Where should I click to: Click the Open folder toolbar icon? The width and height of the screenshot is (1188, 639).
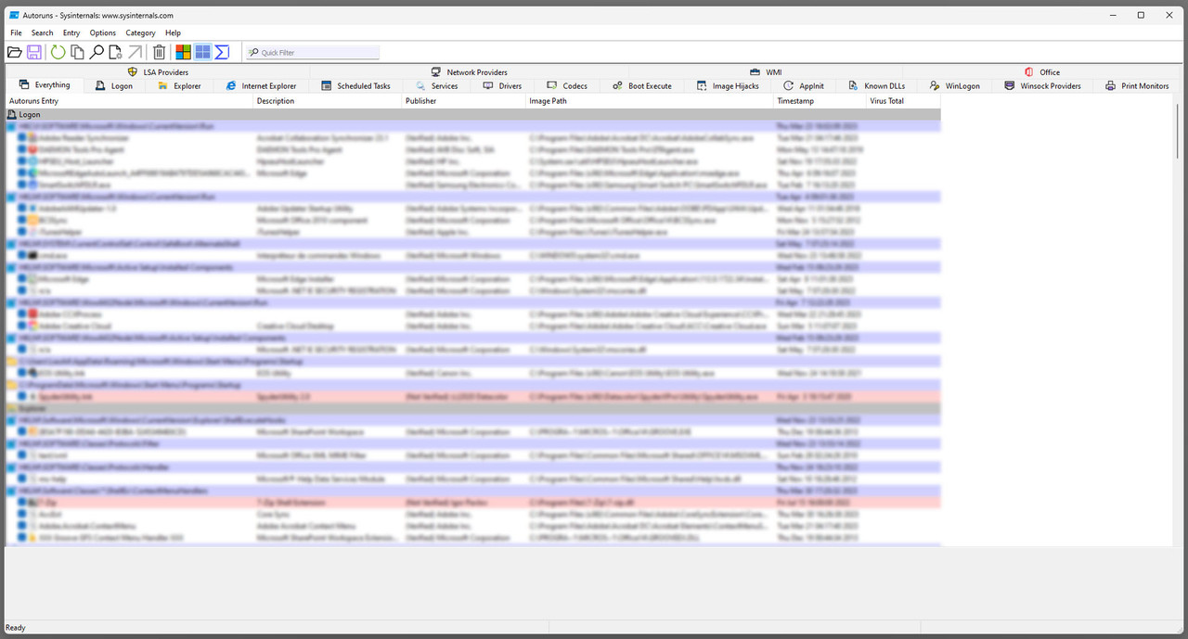tap(14, 52)
